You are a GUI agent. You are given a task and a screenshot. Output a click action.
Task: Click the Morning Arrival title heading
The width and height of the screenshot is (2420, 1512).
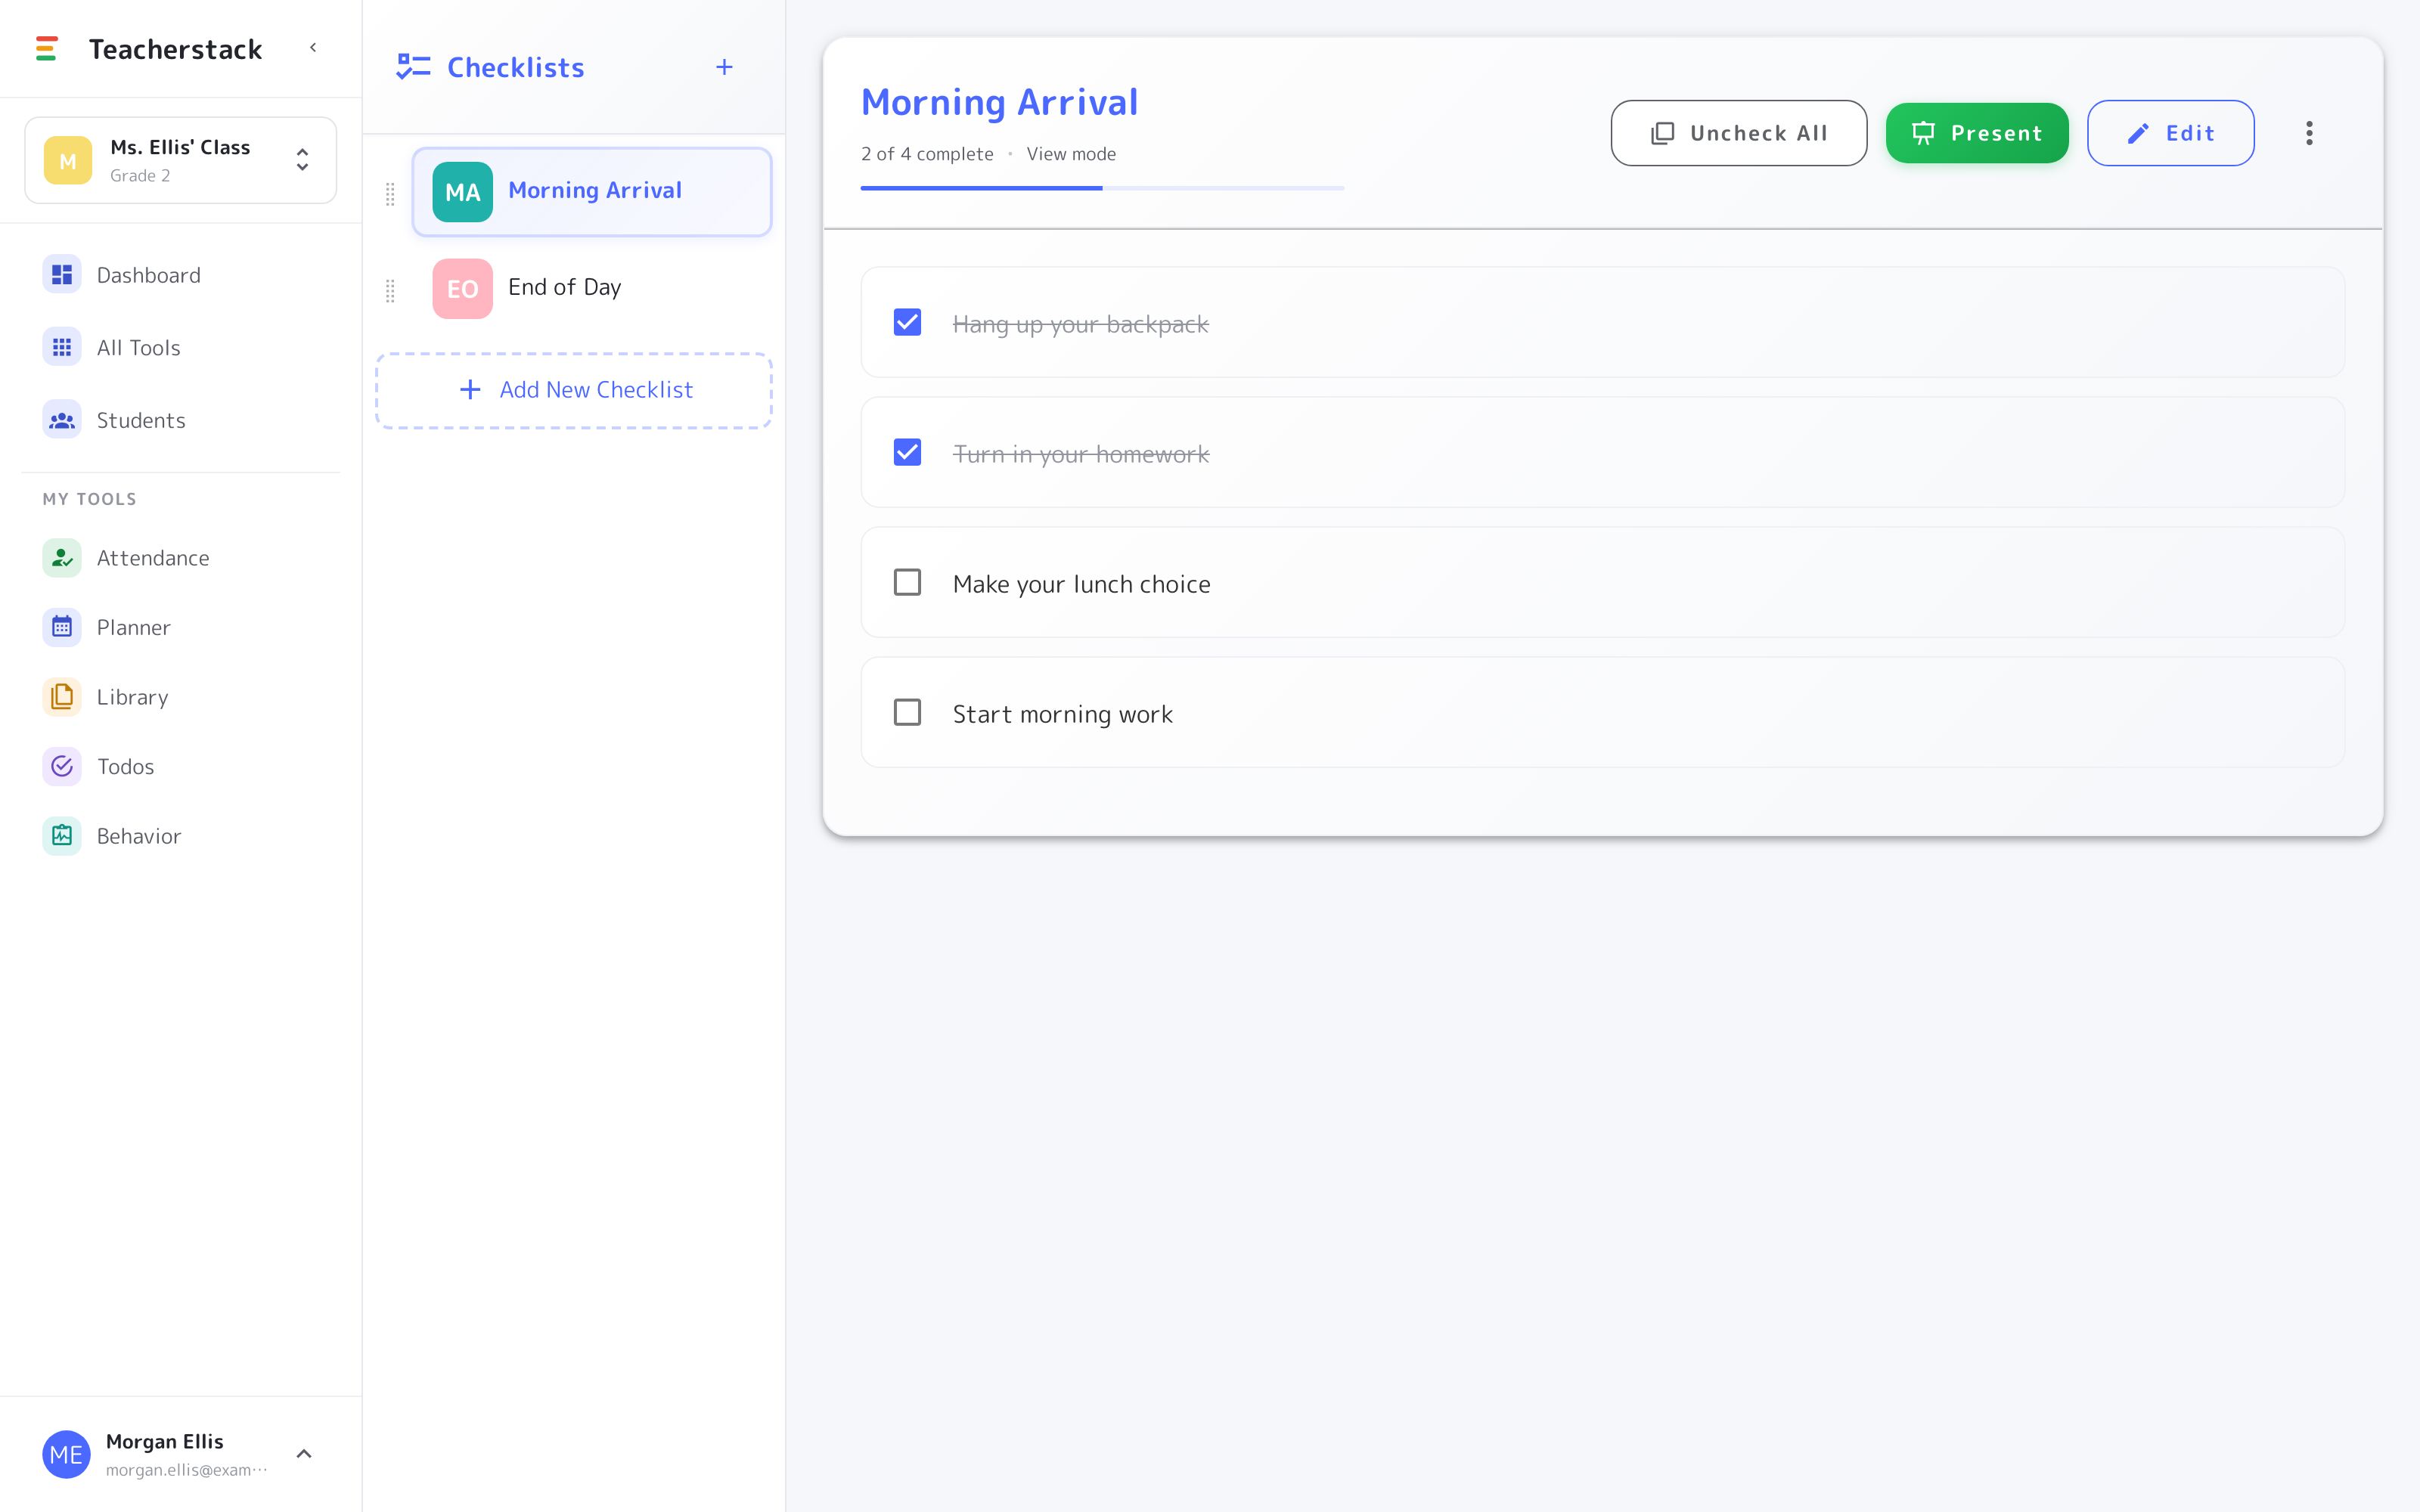pos(999,102)
